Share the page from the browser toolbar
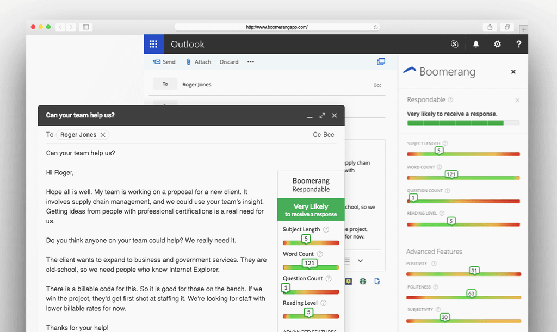Screen dimensions: 557x332 tap(490, 27)
